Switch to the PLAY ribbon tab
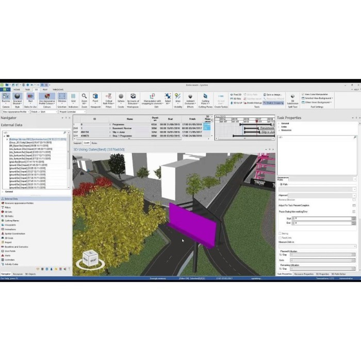Image resolution: width=361 pixels, height=361 pixels. click(45, 90)
